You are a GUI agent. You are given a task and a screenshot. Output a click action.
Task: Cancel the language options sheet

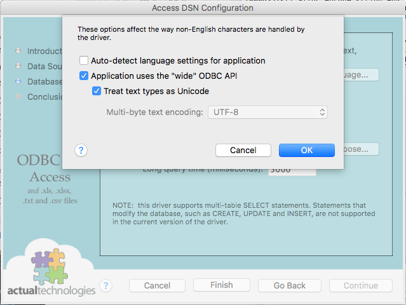coord(243,151)
